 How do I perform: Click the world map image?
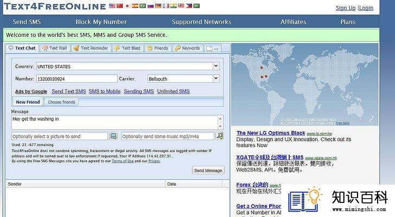[x=305, y=84]
